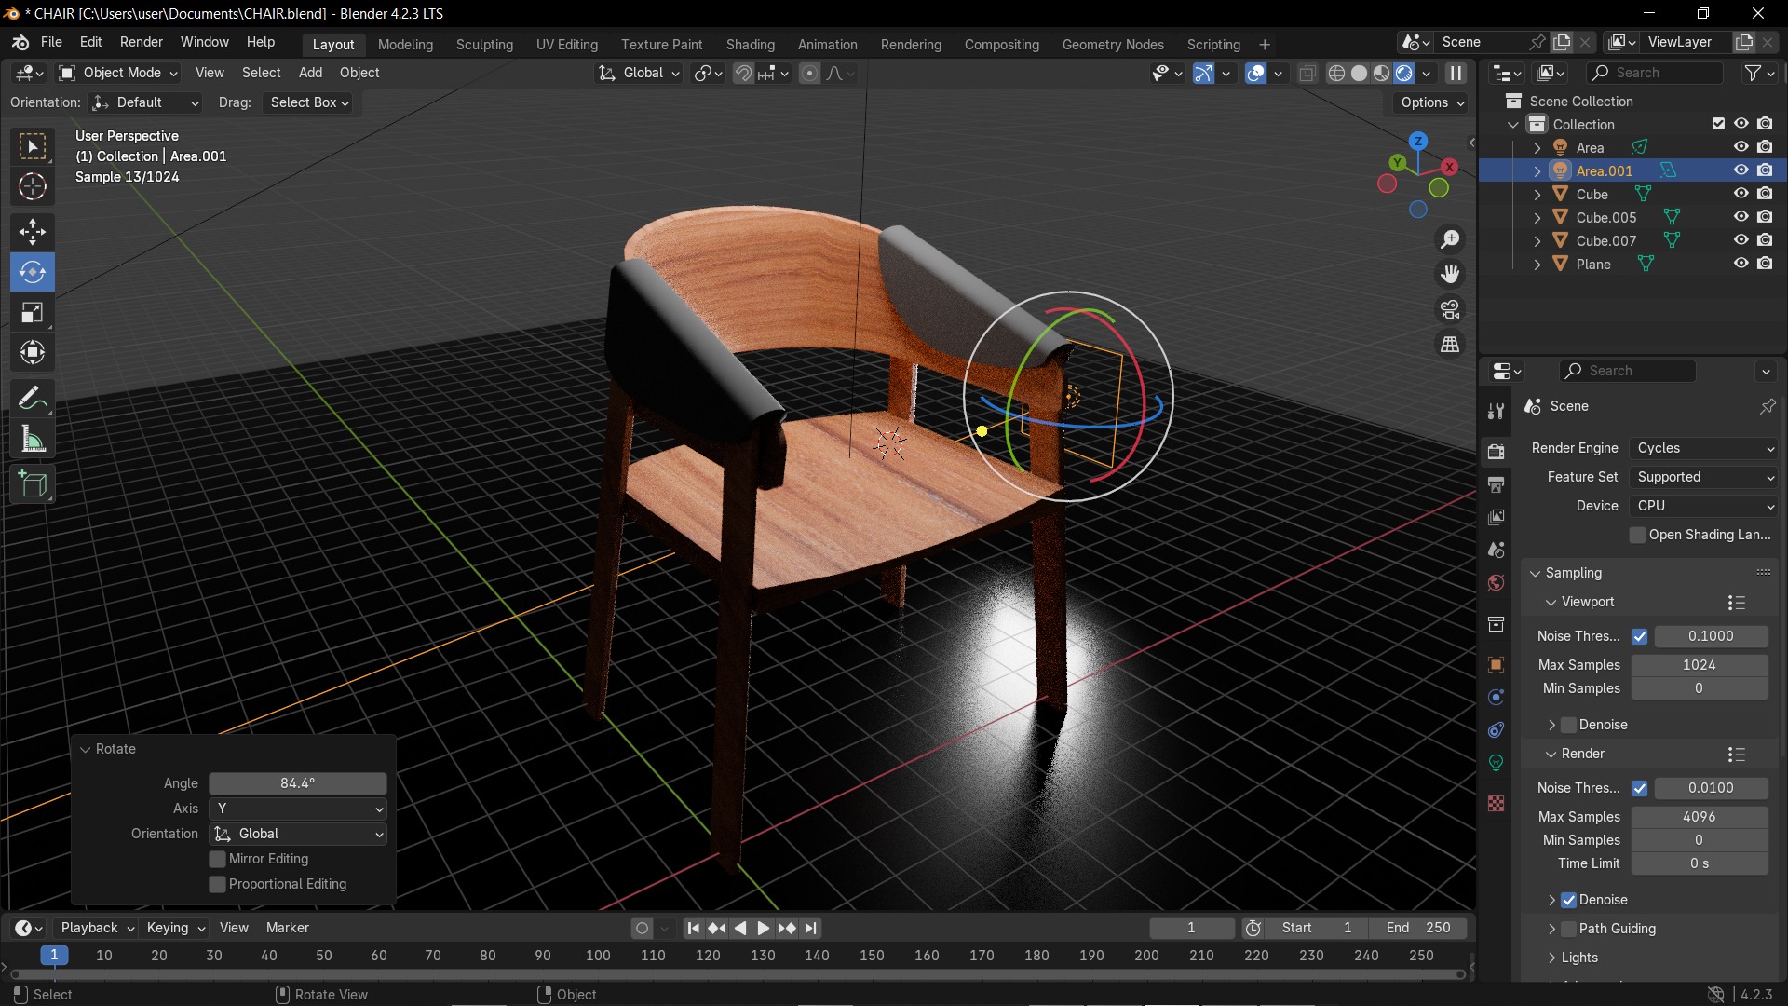Viewport: 1788px width, 1006px height.
Task: Select the Select Box tool
Action: point(33,146)
